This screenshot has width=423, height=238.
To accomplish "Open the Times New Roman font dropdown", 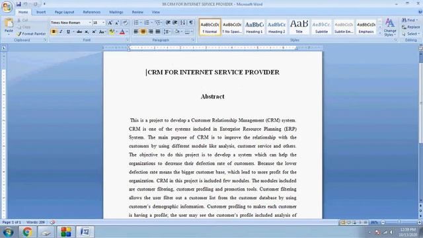I will coord(90,22).
